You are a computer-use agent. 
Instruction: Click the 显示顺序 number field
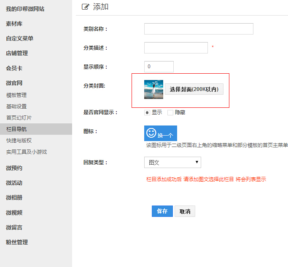[159, 67]
